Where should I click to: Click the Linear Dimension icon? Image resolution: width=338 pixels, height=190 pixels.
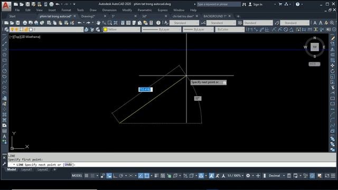tap(250, 30)
